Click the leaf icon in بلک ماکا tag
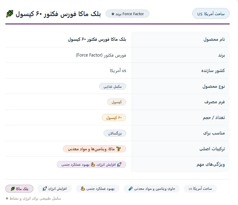This screenshot has height=205, width=238. [13, 189]
